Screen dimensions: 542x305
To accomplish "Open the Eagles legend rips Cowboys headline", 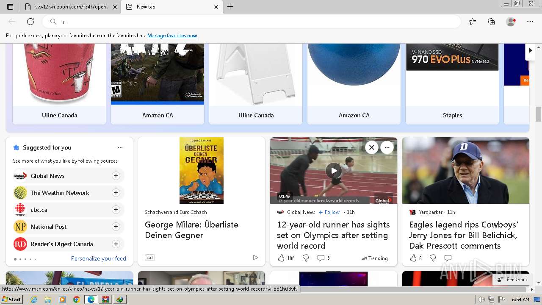I will tap(463, 235).
